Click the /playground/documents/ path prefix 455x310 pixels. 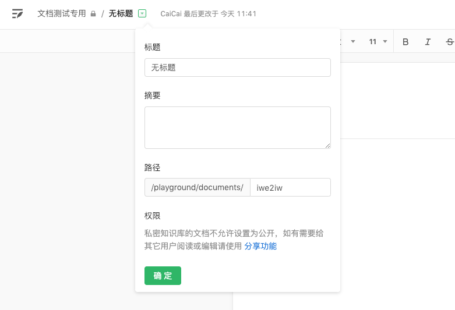(x=197, y=187)
